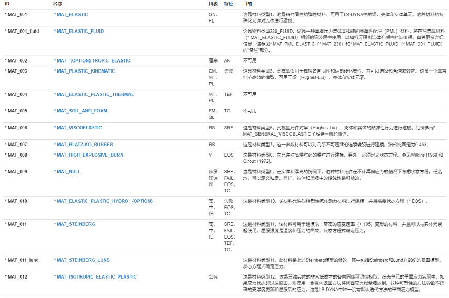This screenshot has height=298, width=449.
Task: Click SRE feature in MAT_006 row
Action: 228,128
